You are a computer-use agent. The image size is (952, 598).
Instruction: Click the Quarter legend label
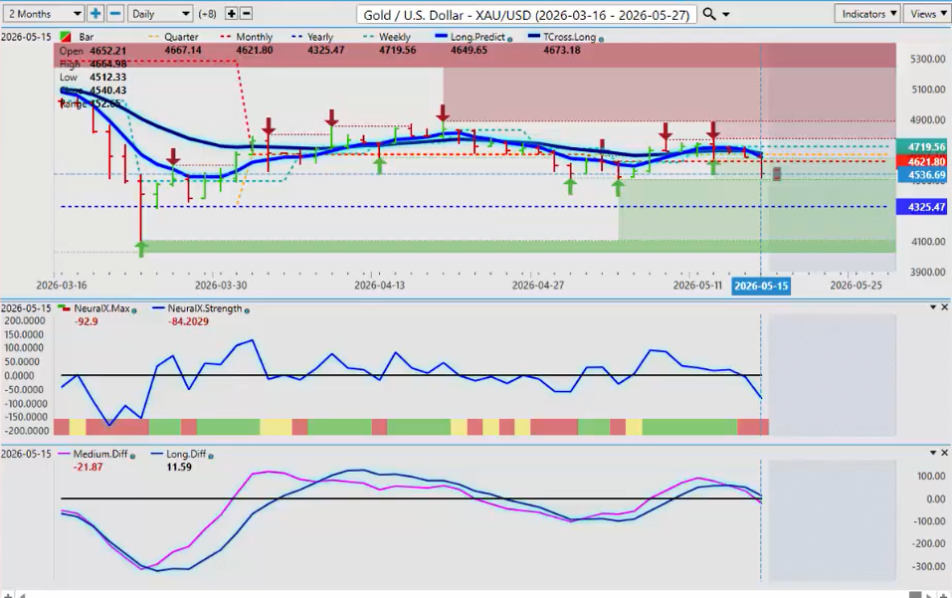[181, 37]
